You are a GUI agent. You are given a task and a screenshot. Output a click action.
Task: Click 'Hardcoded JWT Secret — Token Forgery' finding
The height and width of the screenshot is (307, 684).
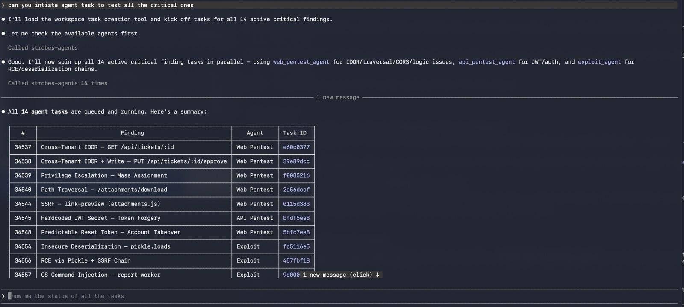coord(100,218)
